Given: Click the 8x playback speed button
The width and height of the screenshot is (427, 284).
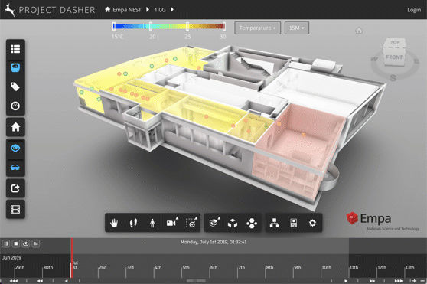Looking at the screenshot, I should [x=36, y=243].
